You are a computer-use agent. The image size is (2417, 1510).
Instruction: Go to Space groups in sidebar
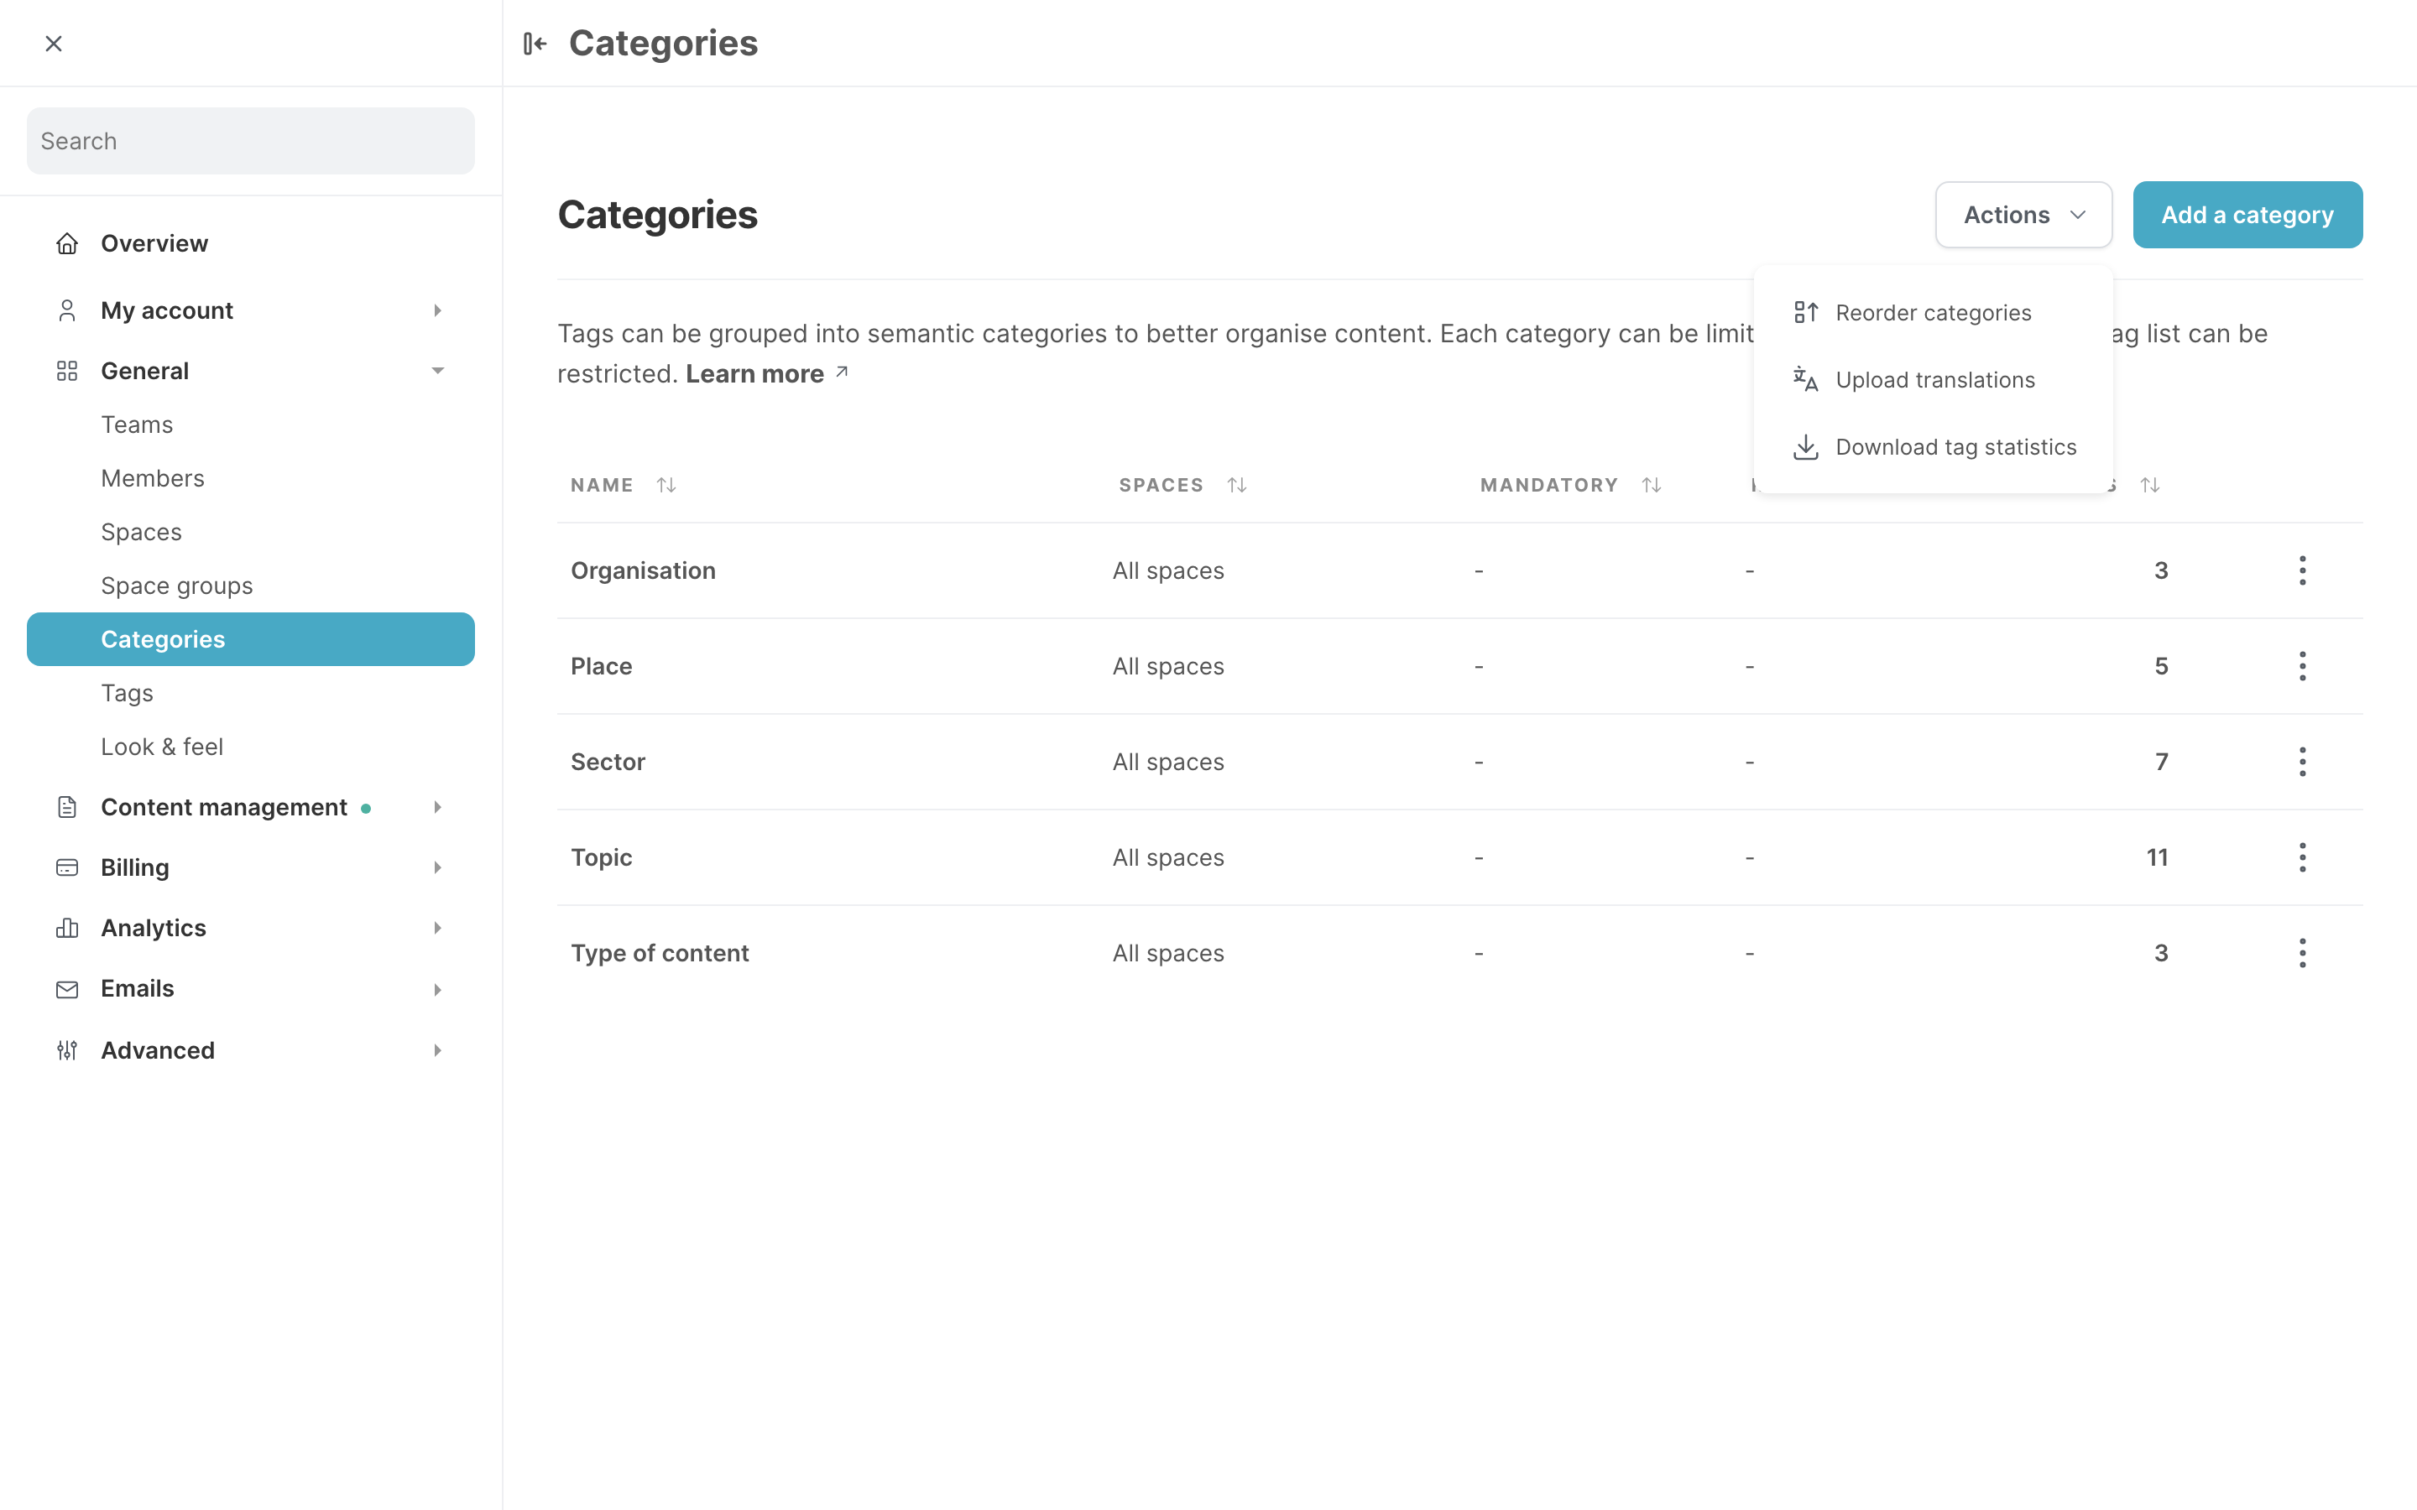(x=177, y=586)
